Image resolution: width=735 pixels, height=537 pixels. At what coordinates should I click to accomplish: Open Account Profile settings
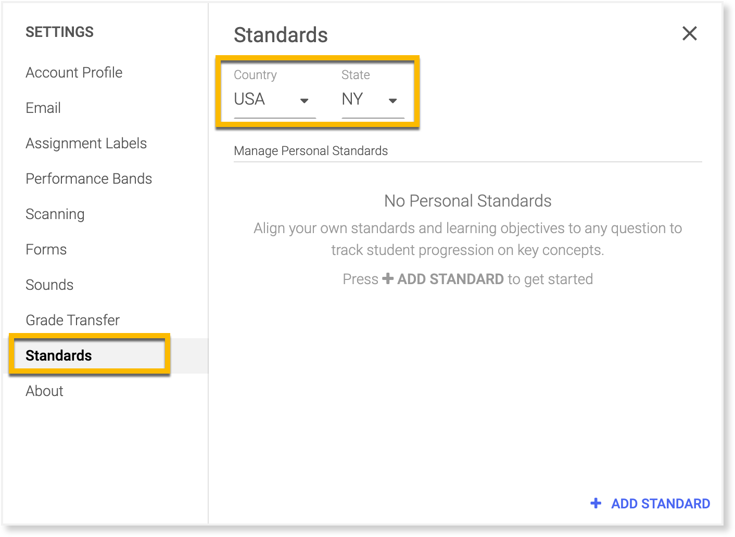pyautogui.click(x=74, y=72)
